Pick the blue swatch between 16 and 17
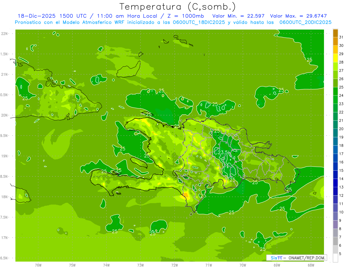Viewport: 349px width, 269px height. [335, 158]
